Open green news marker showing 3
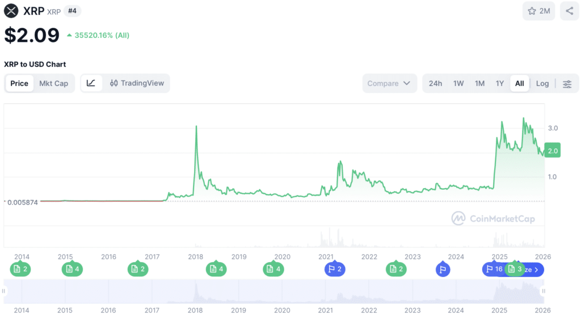The image size is (581, 324). click(515, 269)
